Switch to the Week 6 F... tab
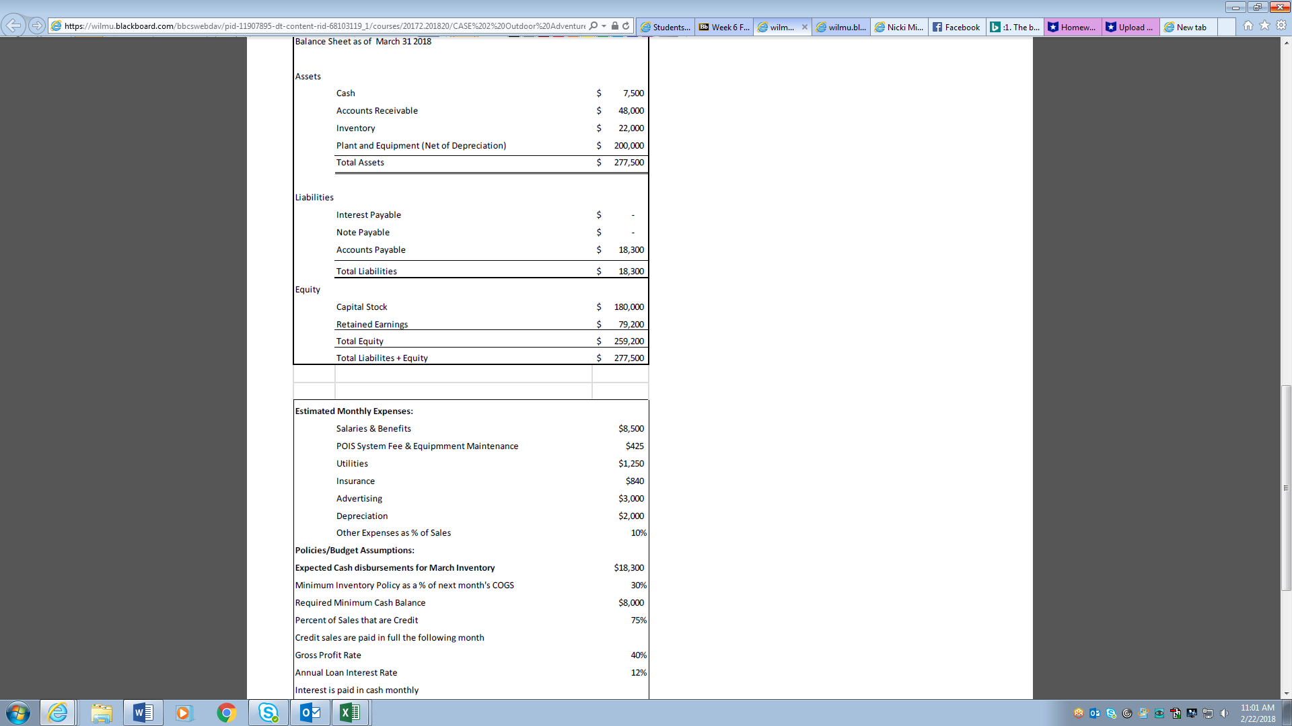1292x726 pixels. [723, 27]
